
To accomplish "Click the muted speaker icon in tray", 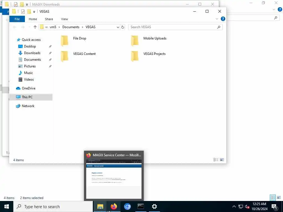I will pos(247,206).
